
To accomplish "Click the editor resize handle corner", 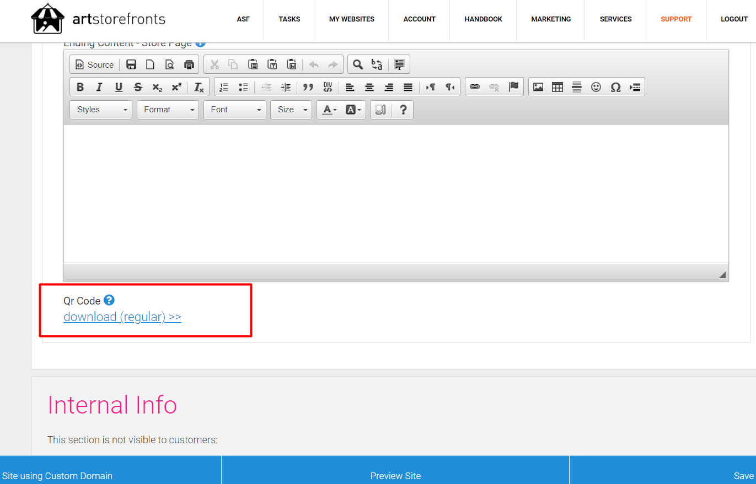I will click(722, 275).
